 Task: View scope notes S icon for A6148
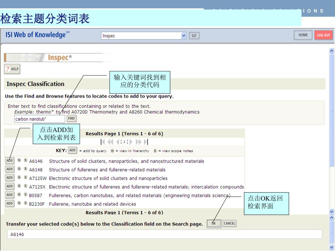(26, 169)
